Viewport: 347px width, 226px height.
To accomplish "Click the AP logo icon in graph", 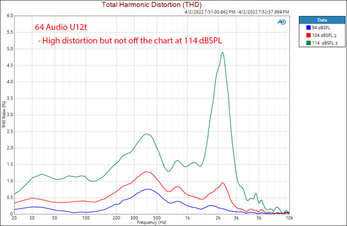I will tap(282, 22).
